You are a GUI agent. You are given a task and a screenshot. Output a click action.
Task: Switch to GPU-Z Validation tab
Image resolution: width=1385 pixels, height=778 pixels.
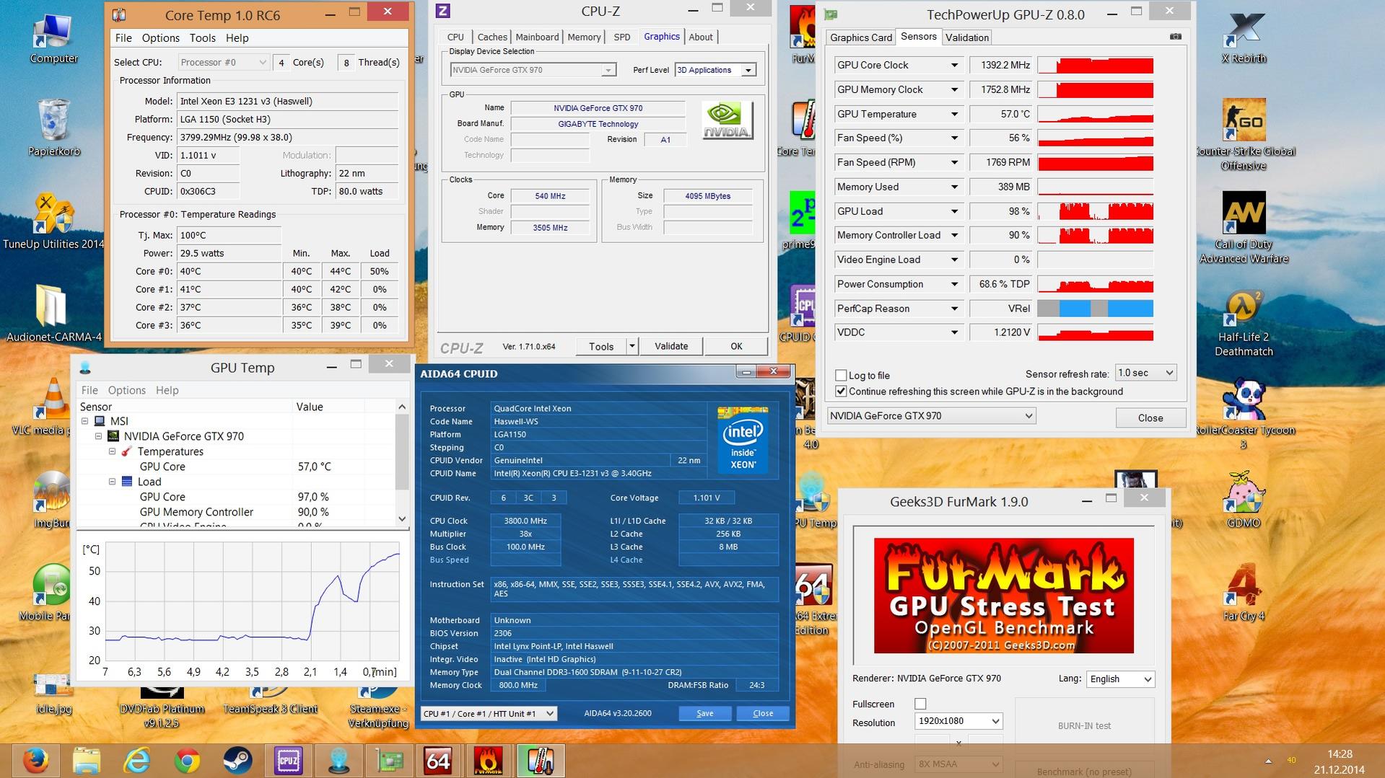tap(966, 37)
